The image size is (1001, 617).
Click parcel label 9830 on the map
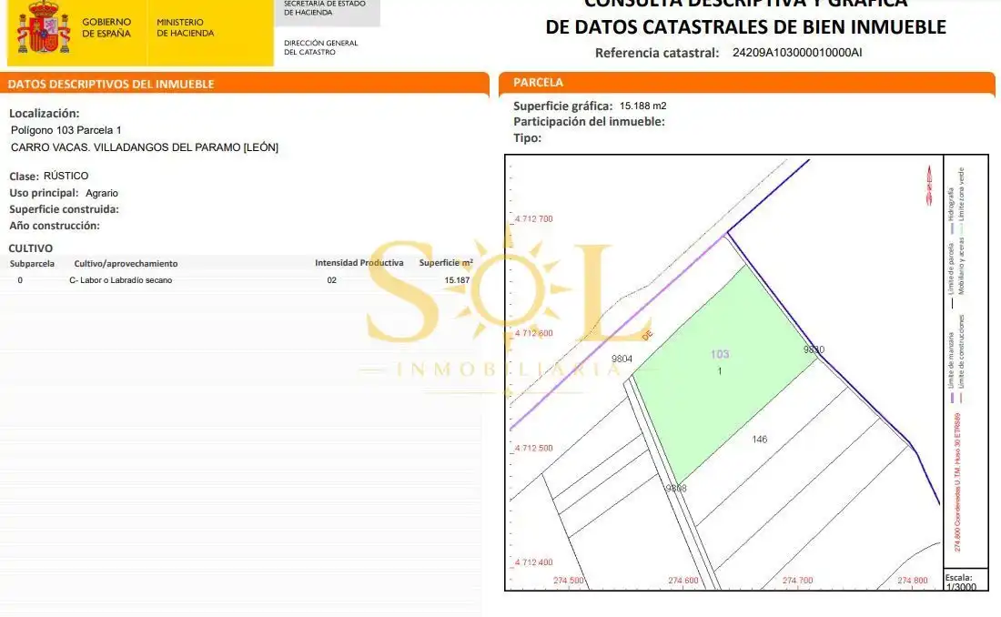814,350
